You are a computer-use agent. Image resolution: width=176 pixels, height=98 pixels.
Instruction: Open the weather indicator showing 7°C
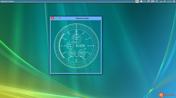[143, 1]
